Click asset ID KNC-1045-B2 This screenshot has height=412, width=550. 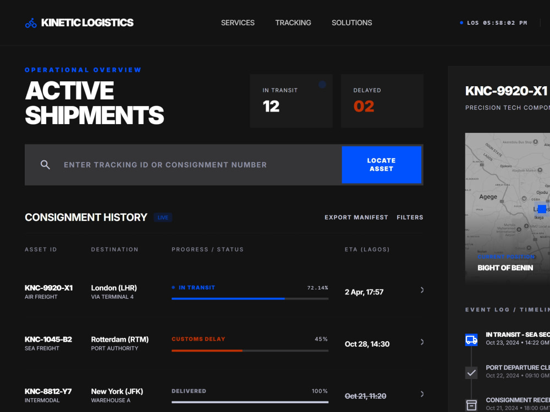[x=48, y=339]
